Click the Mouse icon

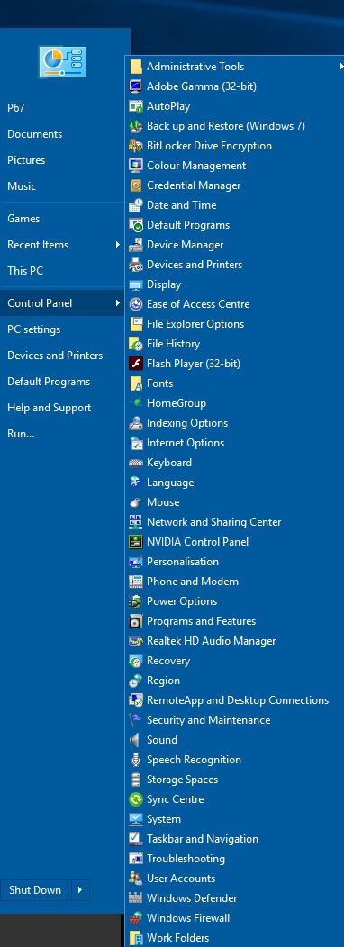[136, 502]
